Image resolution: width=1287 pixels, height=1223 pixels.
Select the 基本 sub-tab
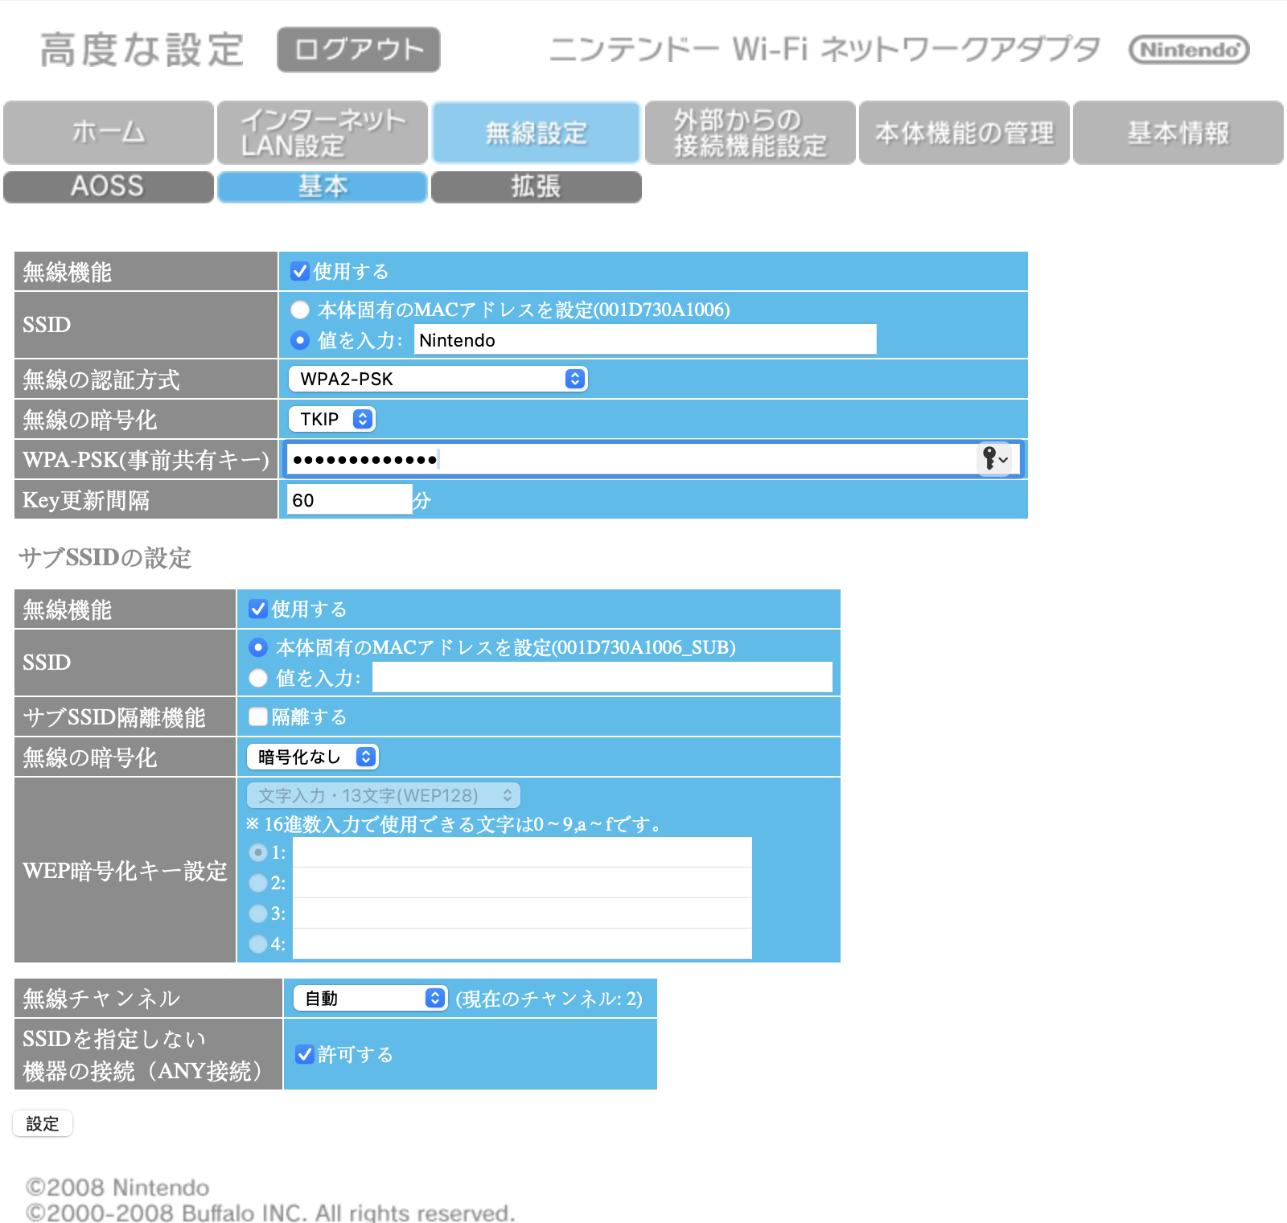point(323,187)
